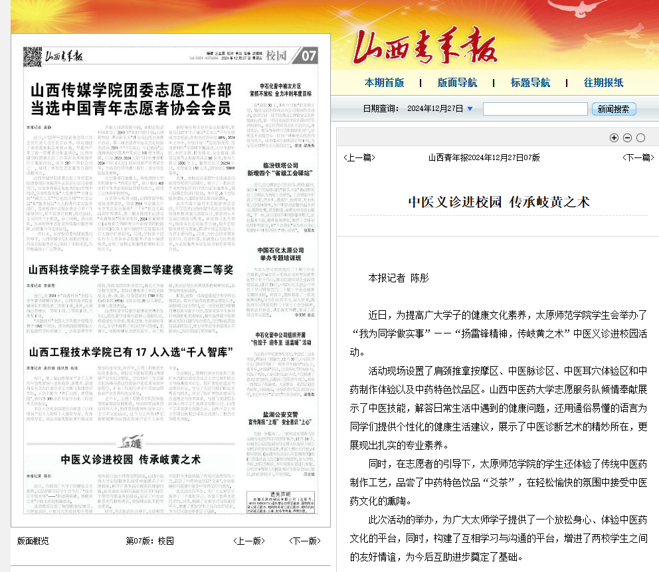Open the 本期首版 navigation tab
Image resolution: width=659 pixels, height=572 pixels.
click(x=384, y=83)
